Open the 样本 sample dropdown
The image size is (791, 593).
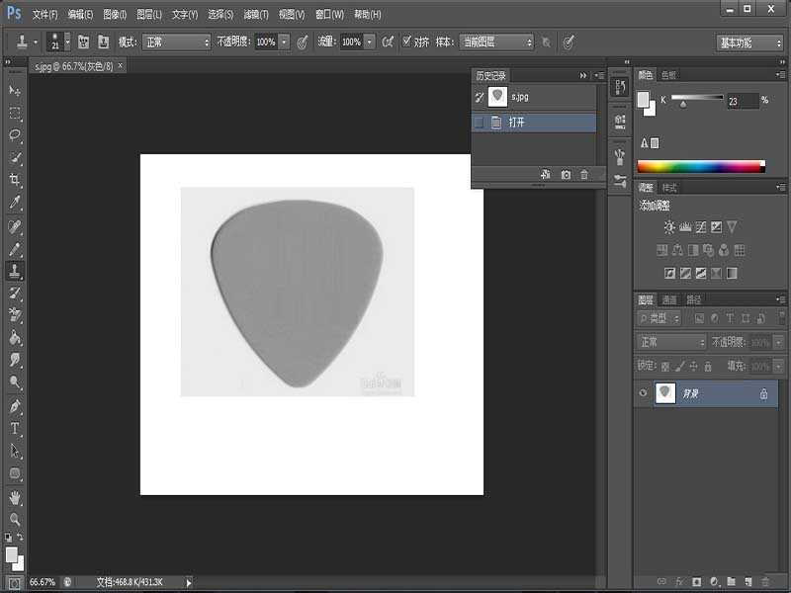tap(496, 42)
